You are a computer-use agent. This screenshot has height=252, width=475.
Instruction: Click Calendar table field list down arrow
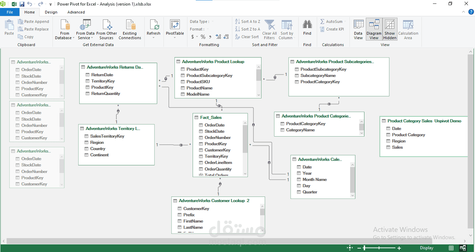click(353, 196)
